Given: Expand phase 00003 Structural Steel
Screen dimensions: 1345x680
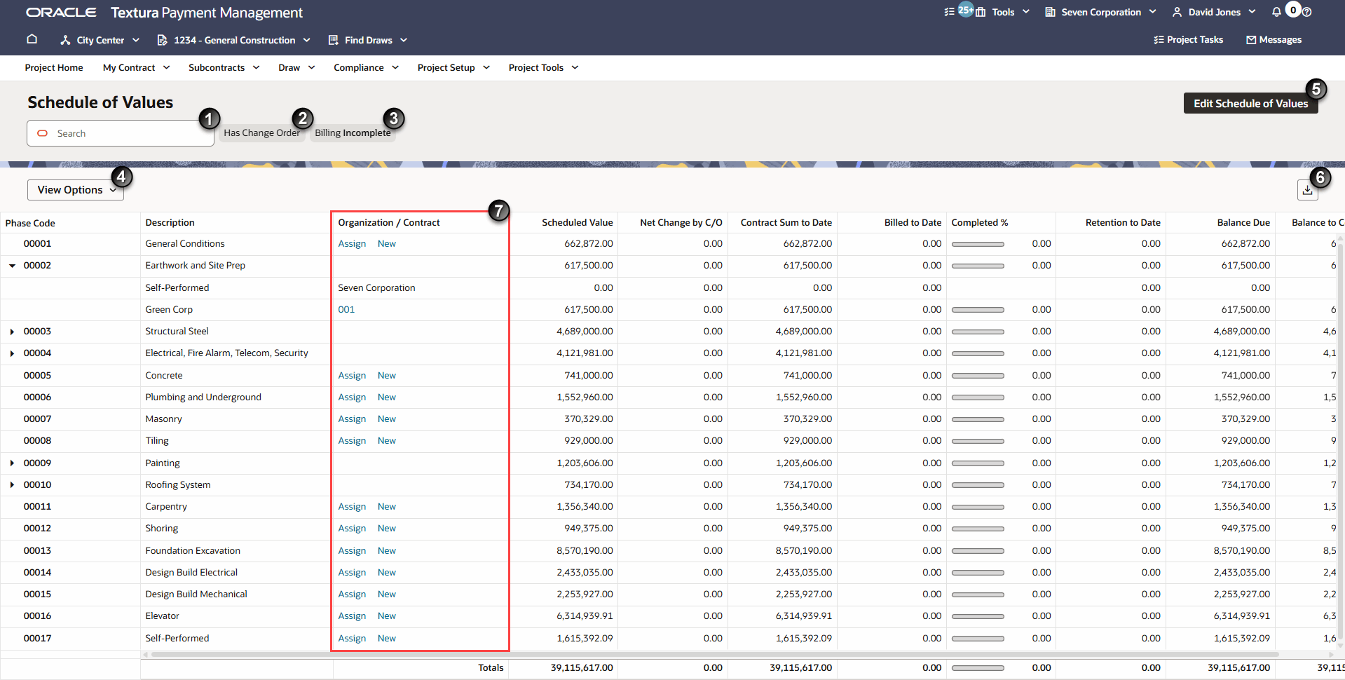Looking at the screenshot, I should pos(12,332).
